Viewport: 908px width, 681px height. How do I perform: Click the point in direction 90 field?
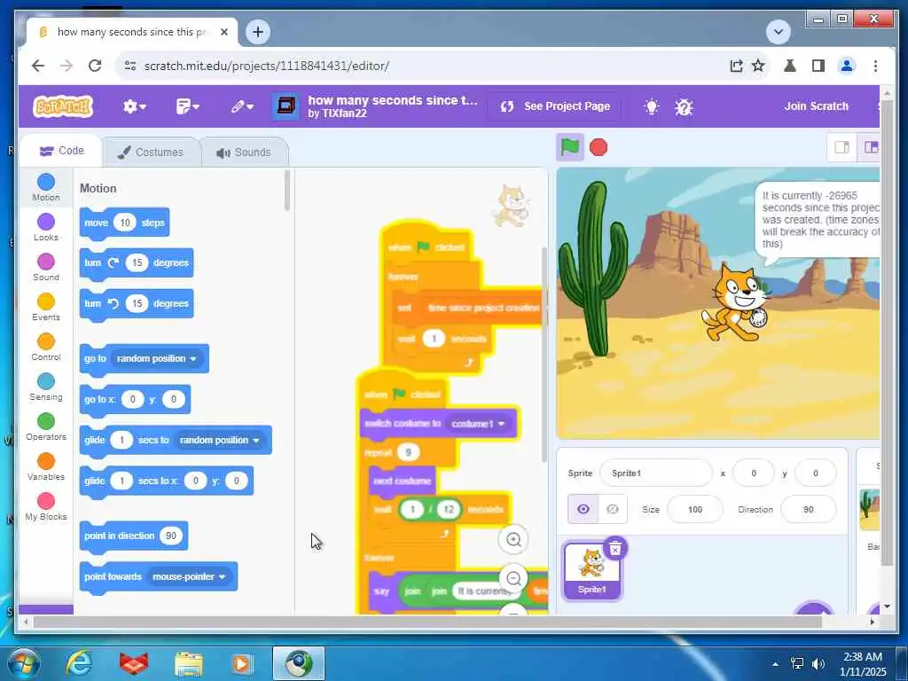point(171,536)
